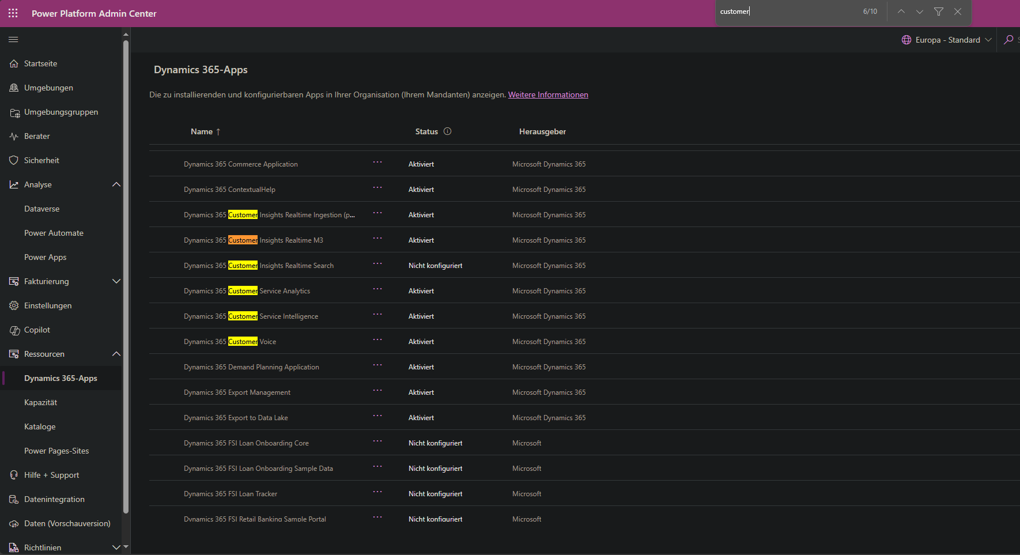This screenshot has height=555, width=1020.
Task: Select Dynamics 365 Demand Planning Application row
Action: (x=584, y=367)
